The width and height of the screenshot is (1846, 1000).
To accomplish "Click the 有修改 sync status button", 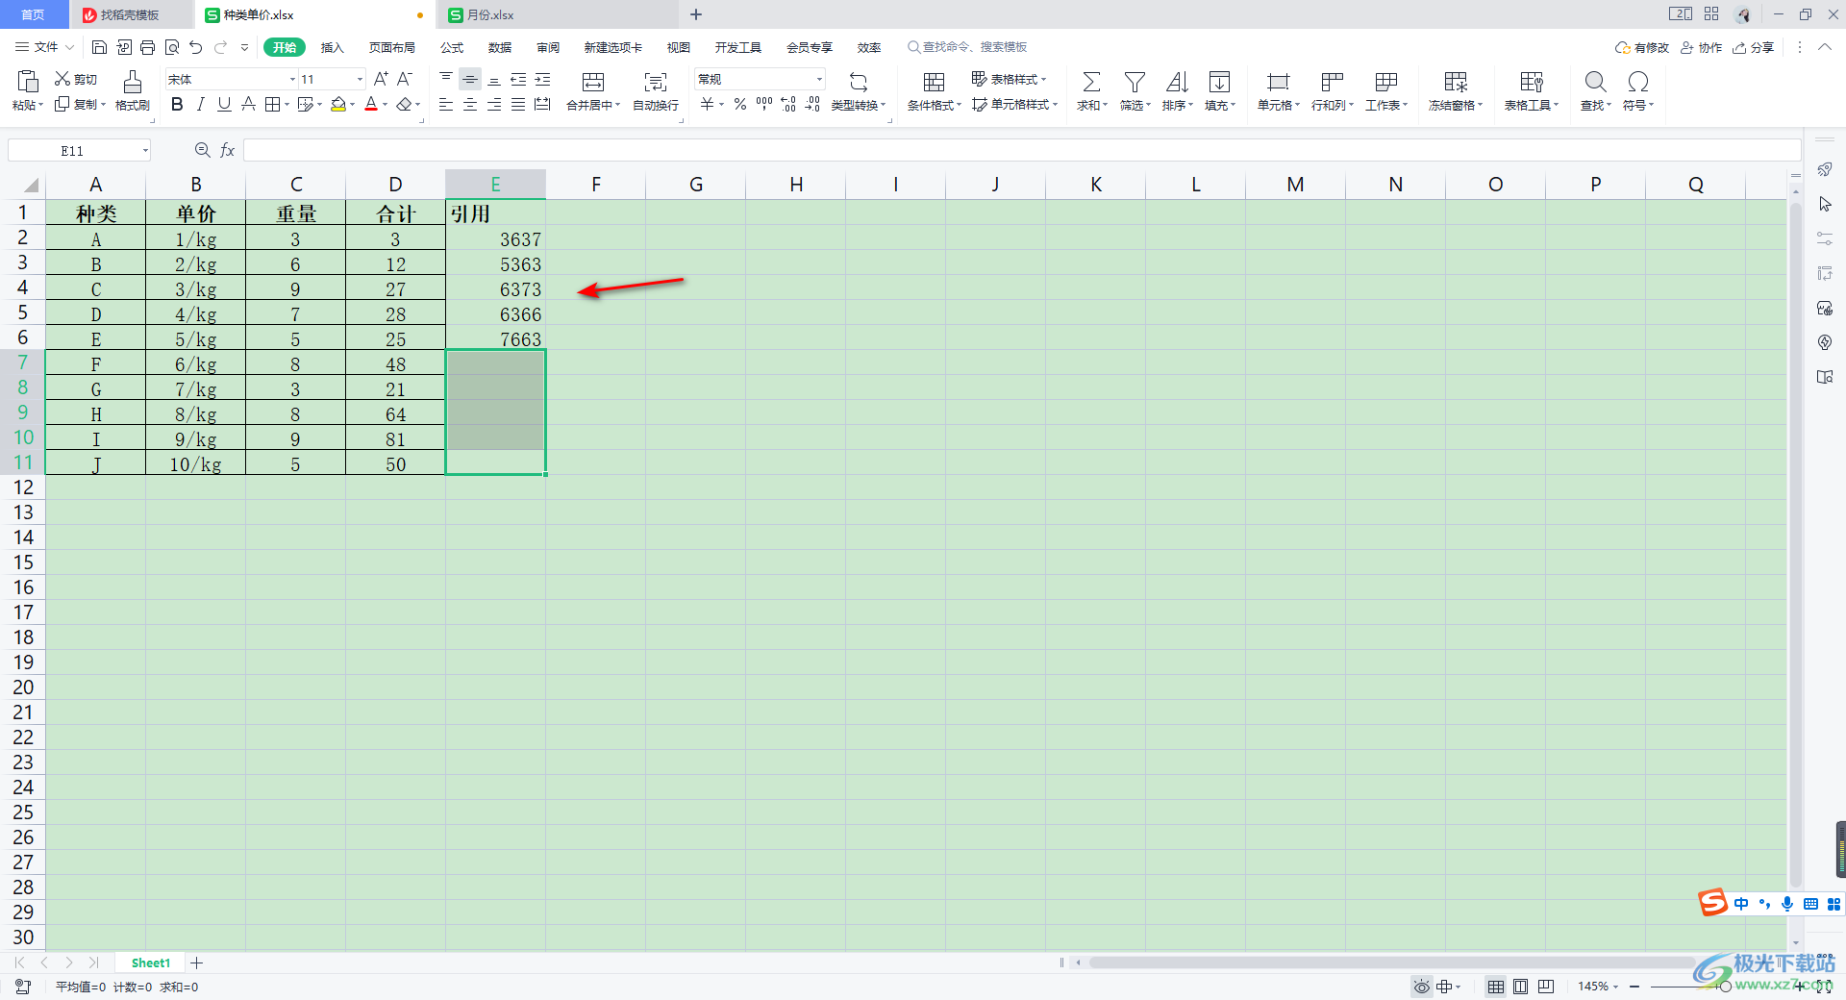I will click(x=1642, y=47).
